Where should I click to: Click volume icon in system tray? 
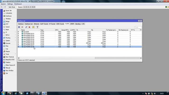(155, 93)
